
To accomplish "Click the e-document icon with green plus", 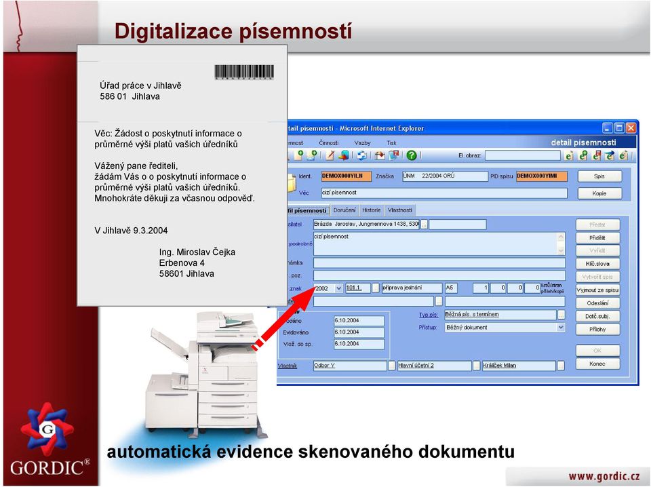I will pyautogui.click(x=583, y=156).
